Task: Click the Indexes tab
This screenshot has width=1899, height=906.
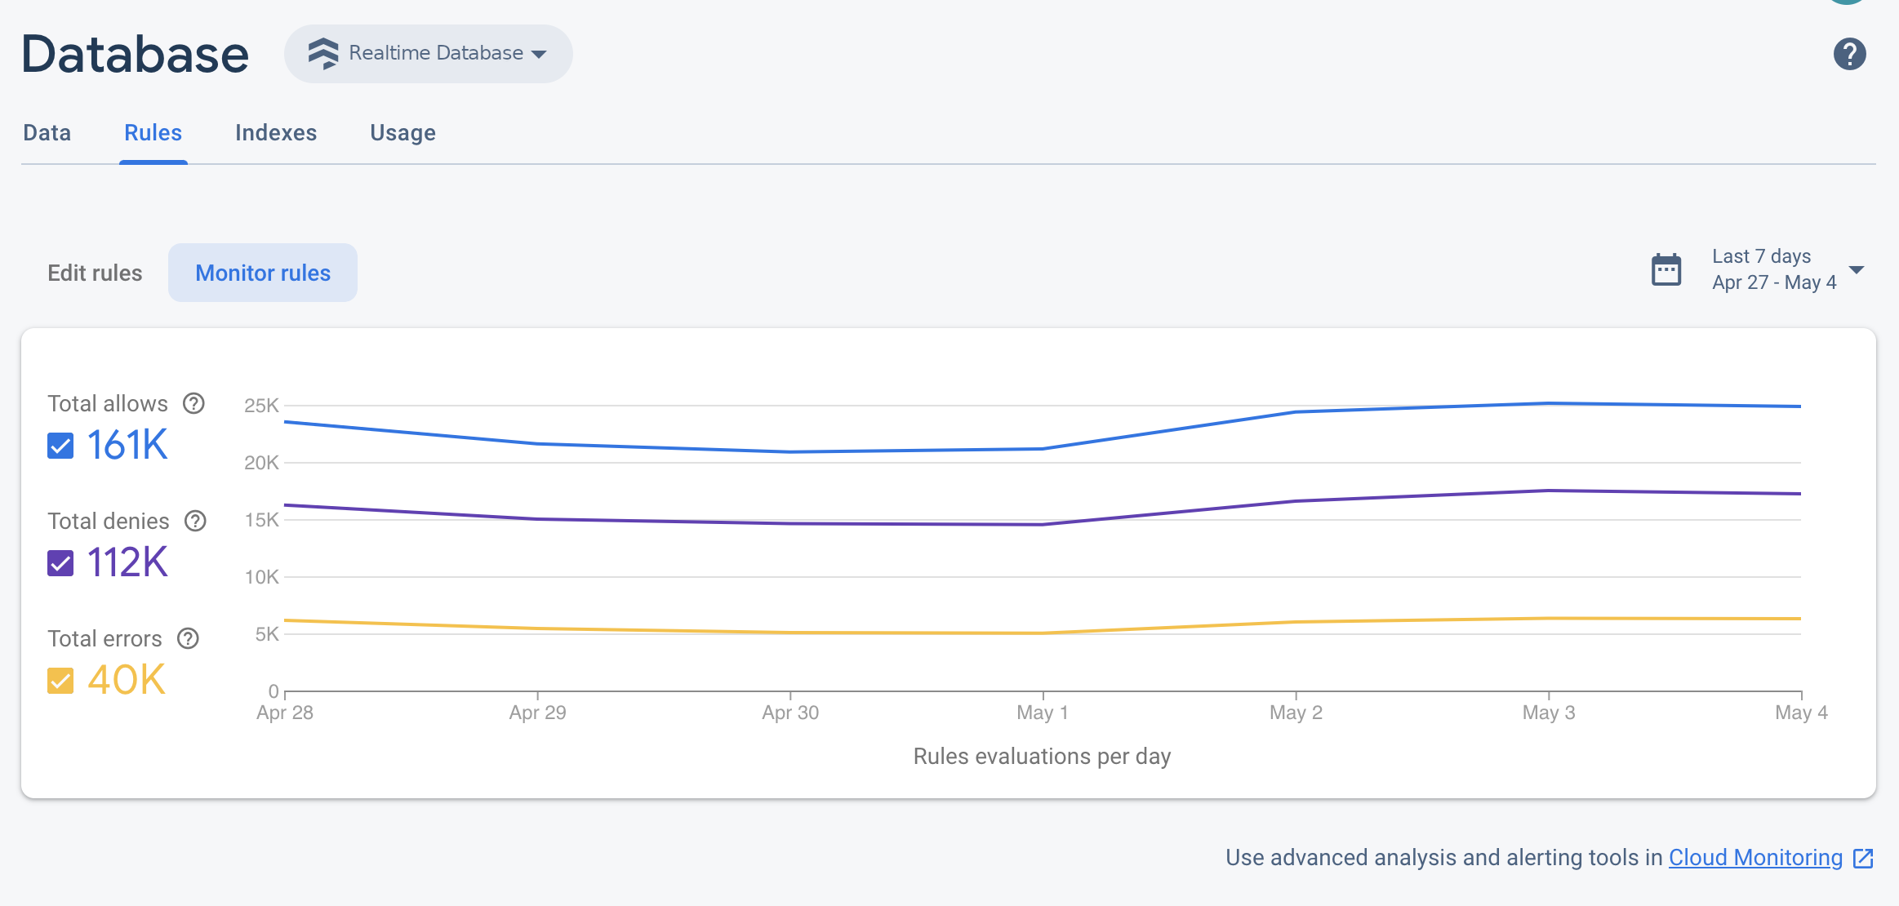Action: tap(276, 132)
